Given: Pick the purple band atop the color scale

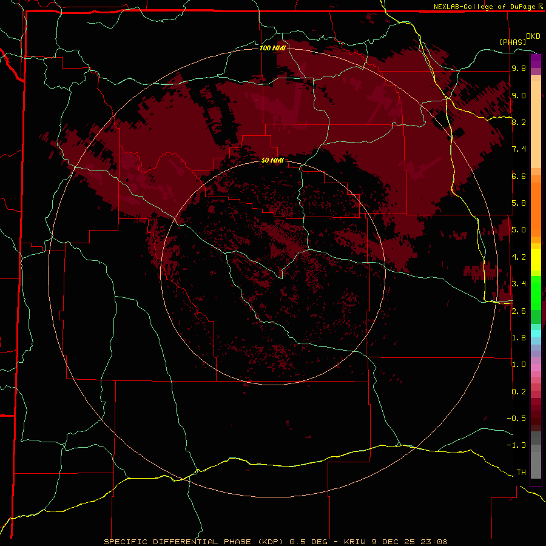Looking at the screenshot, I should (x=536, y=61).
